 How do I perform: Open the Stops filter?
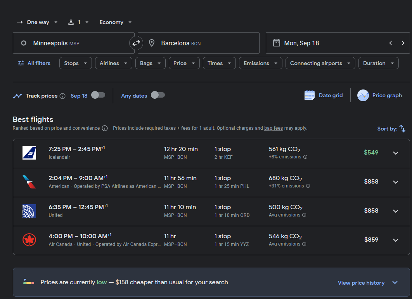coord(75,63)
